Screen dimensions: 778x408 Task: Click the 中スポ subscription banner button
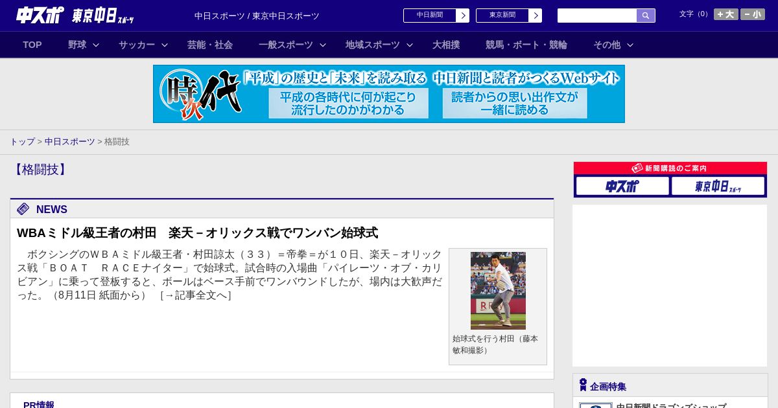pos(622,187)
